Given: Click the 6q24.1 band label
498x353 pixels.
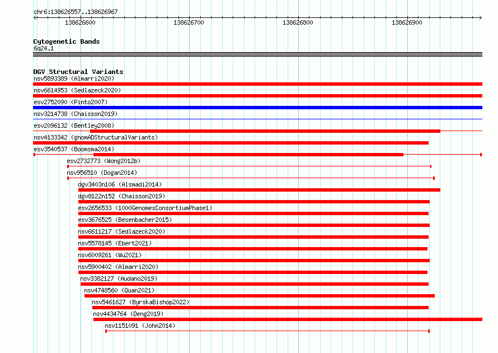Looking at the screenshot, I should pyautogui.click(x=44, y=48).
